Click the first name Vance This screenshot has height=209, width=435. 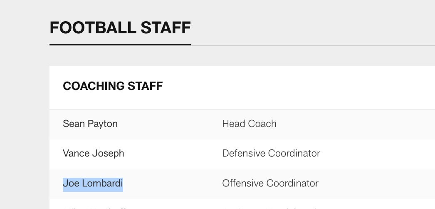[75, 153]
